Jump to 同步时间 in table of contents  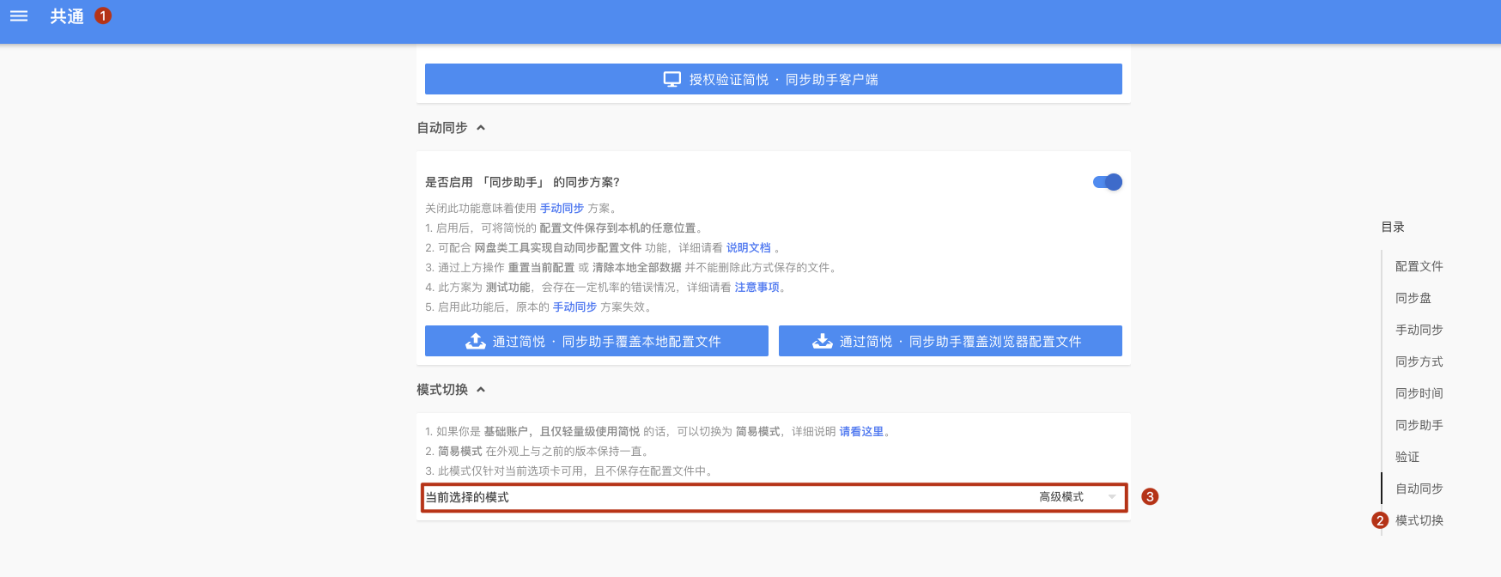pos(1419,393)
